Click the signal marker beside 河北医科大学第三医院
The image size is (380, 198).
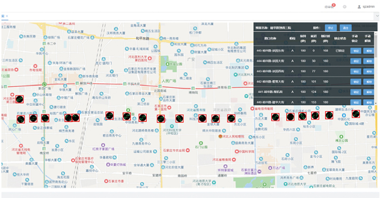[19, 99]
